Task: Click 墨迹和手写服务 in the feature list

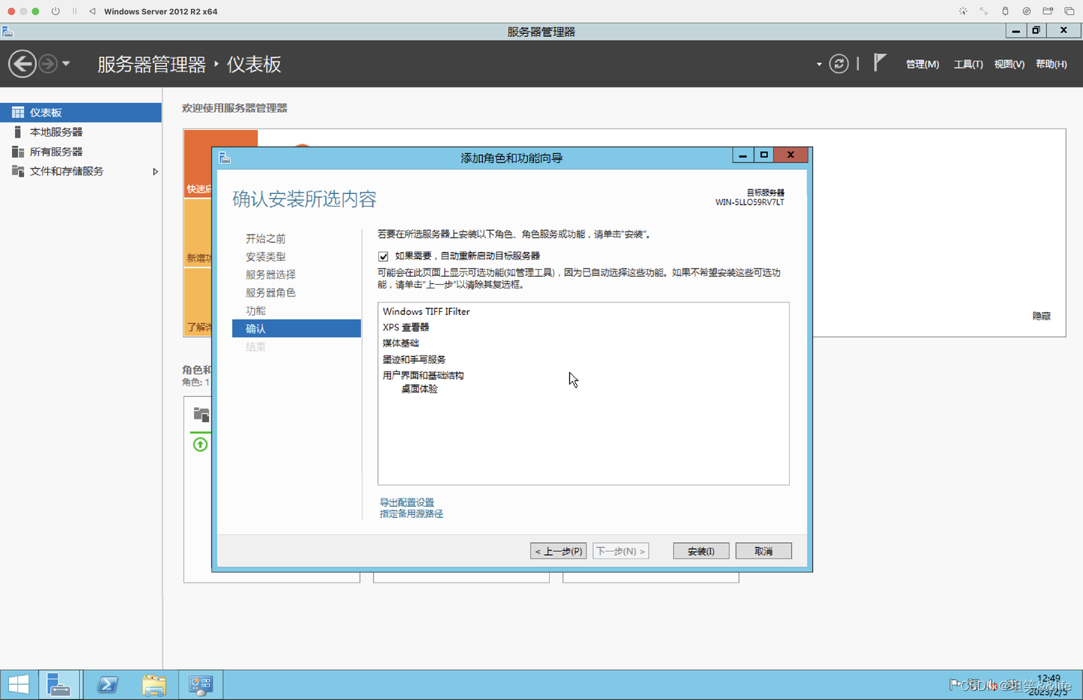Action: (x=414, y=359)
